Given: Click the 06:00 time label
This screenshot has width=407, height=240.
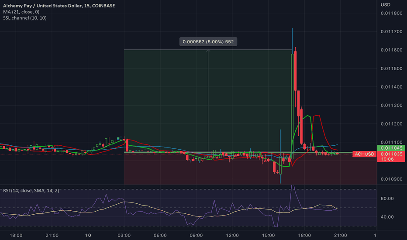Looking at the screenshot, I should [160, 235].
